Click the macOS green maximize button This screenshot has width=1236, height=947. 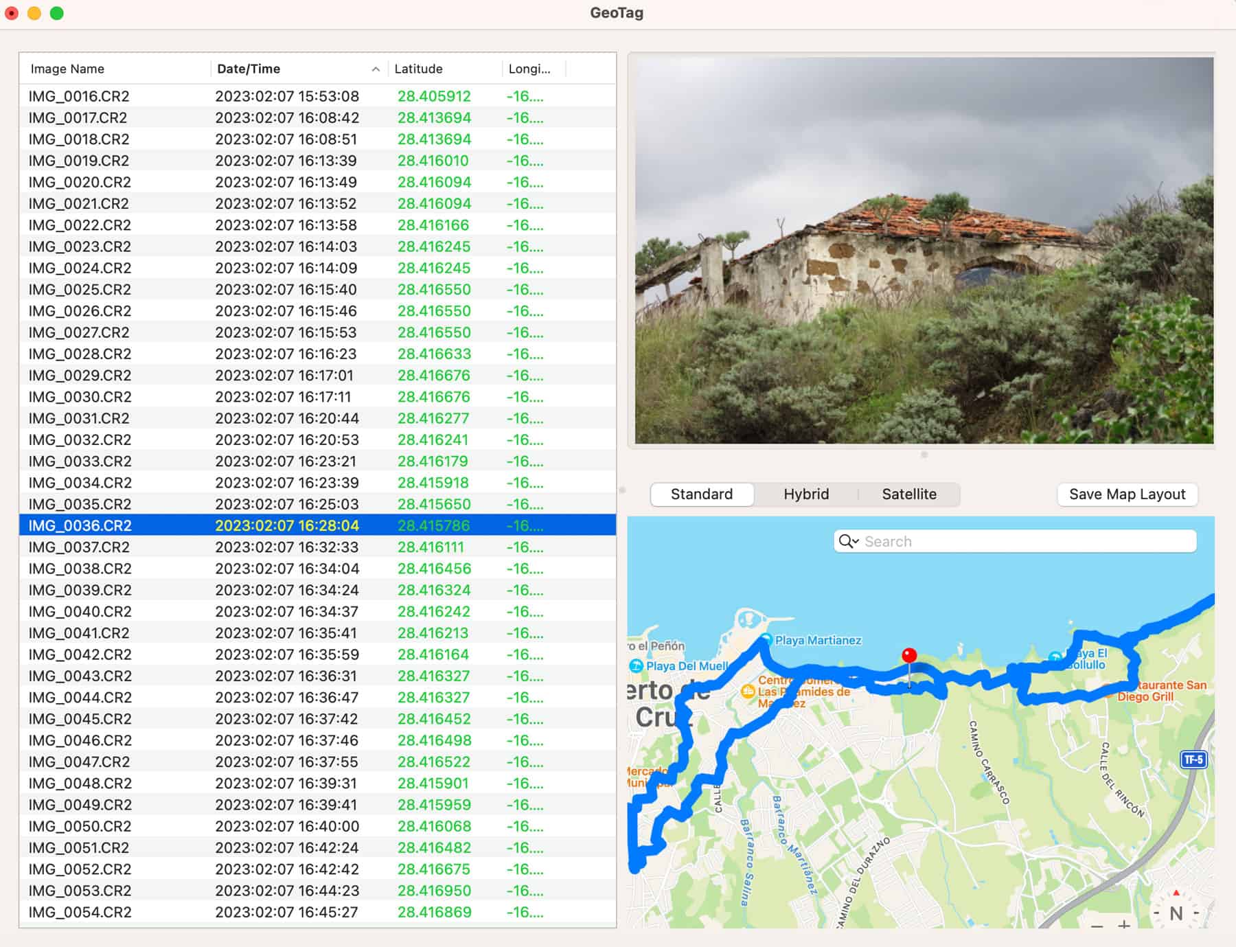point(57,13)
